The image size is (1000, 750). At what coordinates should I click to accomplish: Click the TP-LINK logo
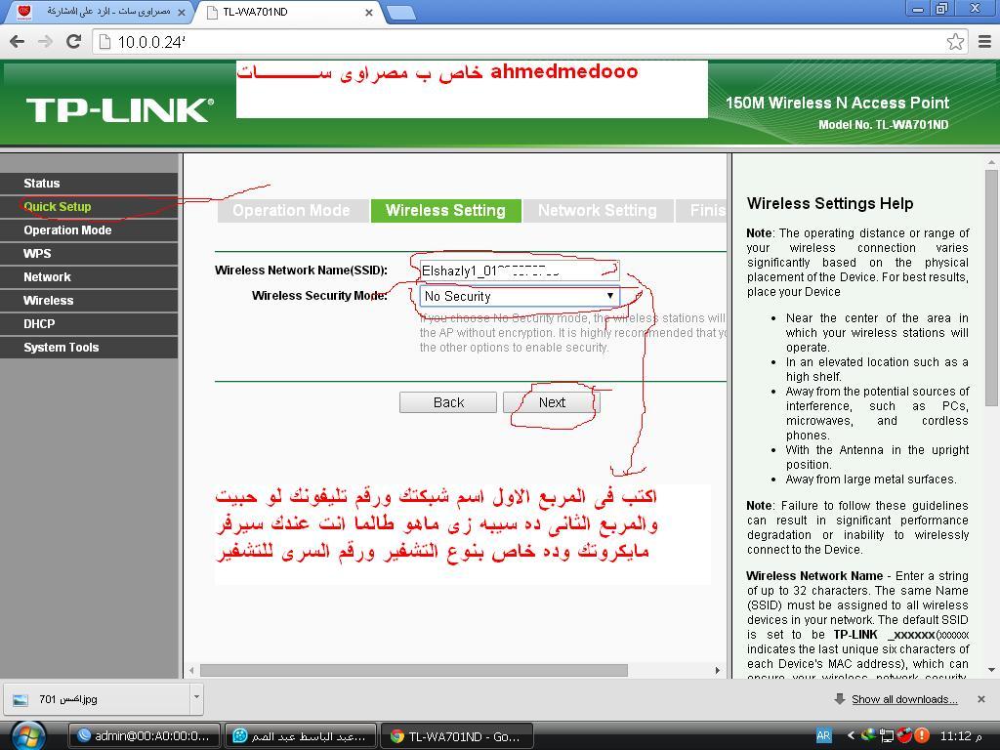120,109
